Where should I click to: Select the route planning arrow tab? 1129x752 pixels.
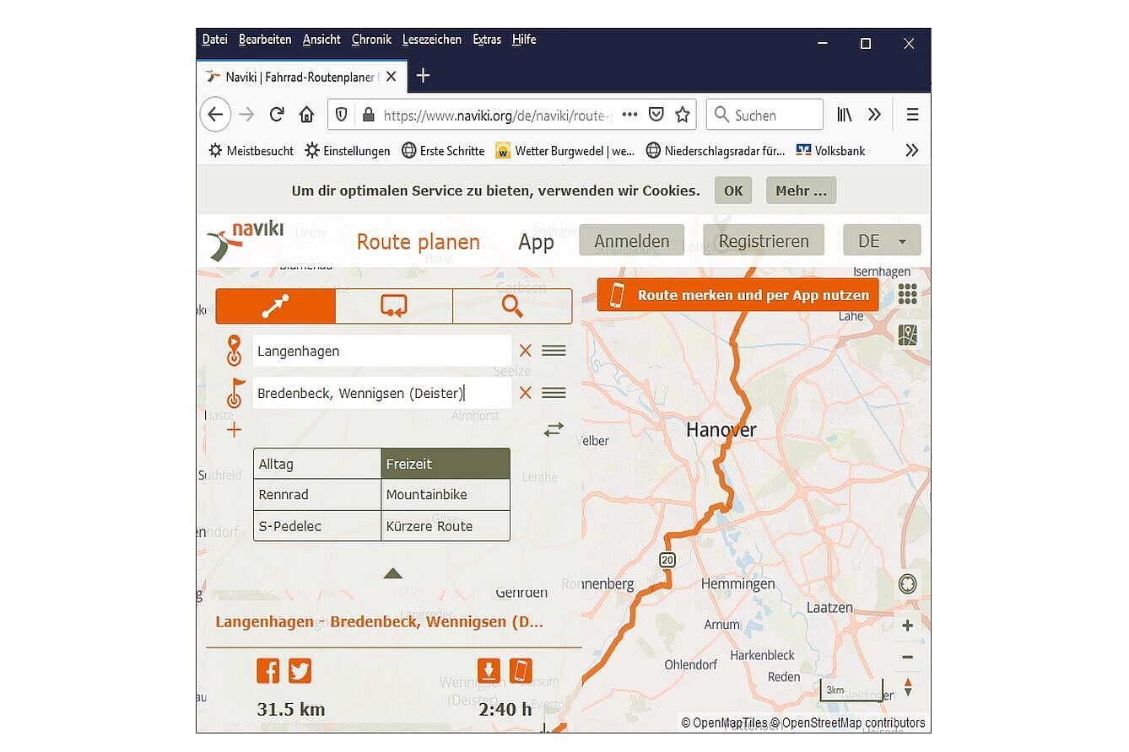coord(275,306)
